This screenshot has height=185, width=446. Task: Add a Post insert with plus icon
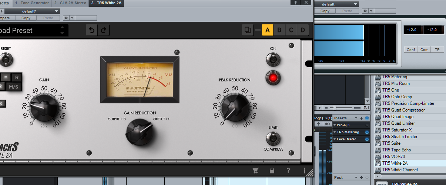pyautogui.click(x=362, y=178)
